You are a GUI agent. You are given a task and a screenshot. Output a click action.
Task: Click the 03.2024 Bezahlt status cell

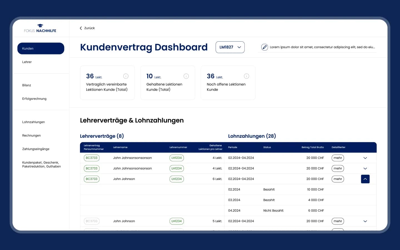(269, 200)
